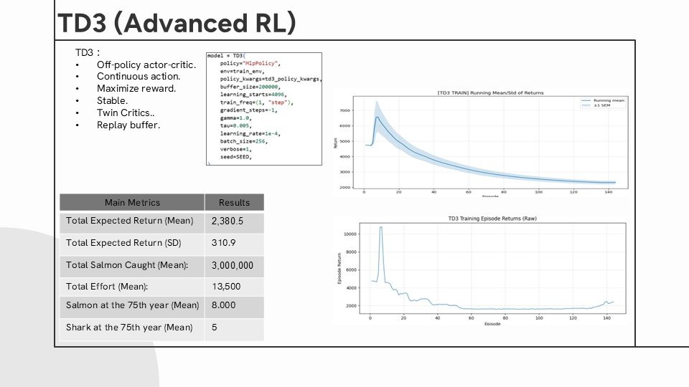This screenshot has width=689, height=387.
Task: Click the 'buffer_size=200000' code line
Action: pyautogui.click(x=250, y=87)
